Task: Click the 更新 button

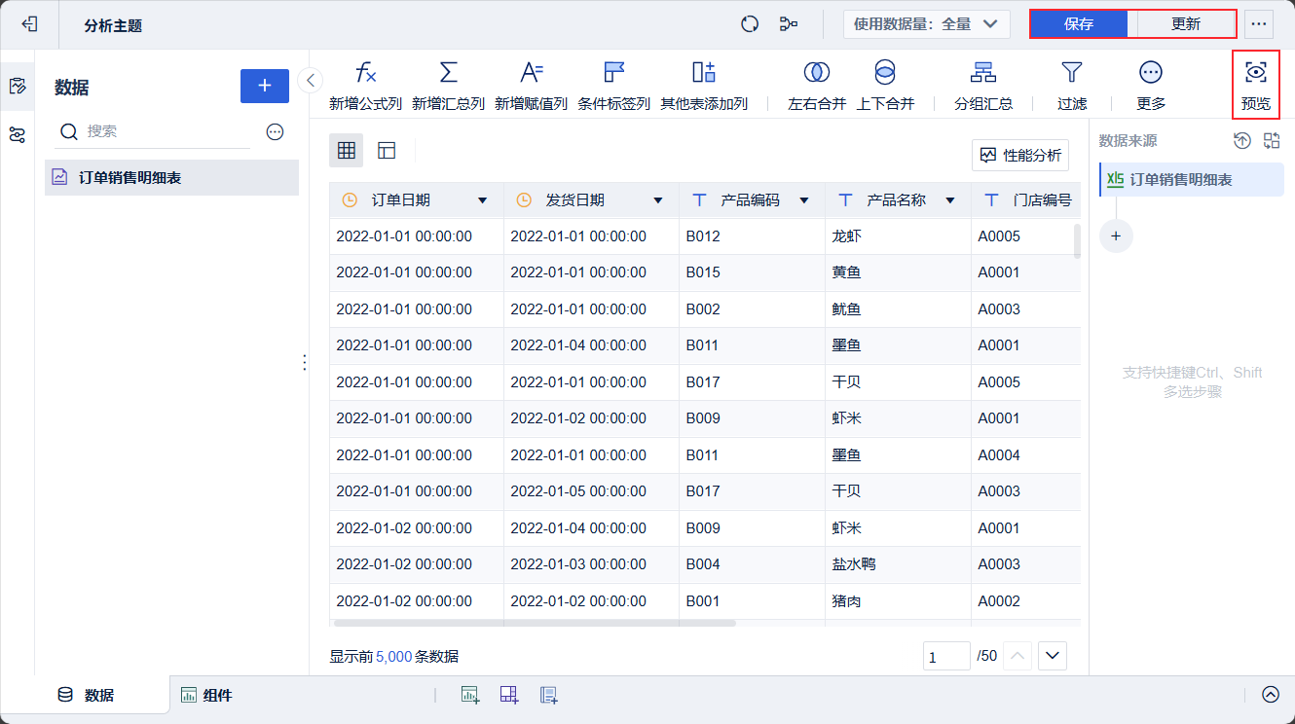Action: [1186, 24]
